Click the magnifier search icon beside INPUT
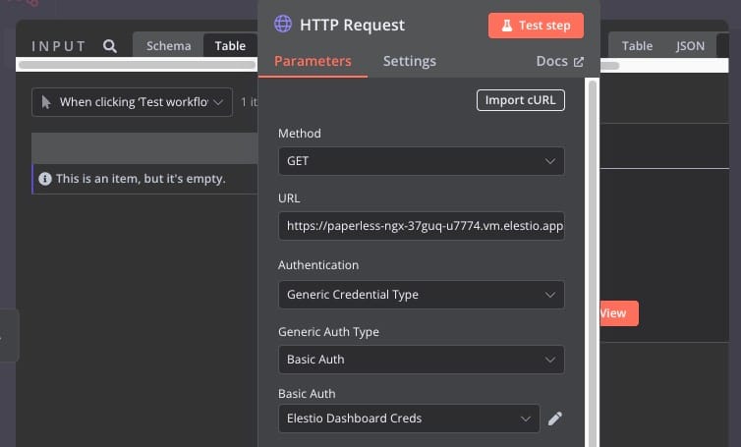This screenshot has width=741, height=447. pyautogui.click(x=110, y=45)
